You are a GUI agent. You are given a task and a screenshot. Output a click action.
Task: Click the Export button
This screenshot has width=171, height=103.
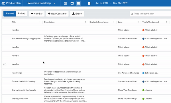pos(77,14)
